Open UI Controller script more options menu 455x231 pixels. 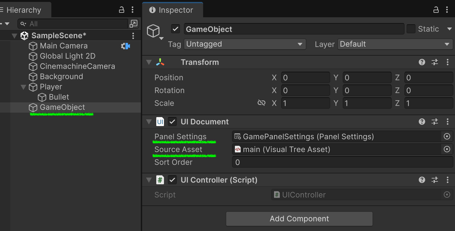pos(447,180)
